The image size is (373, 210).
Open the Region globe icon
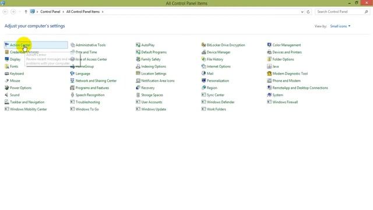pyautogui.click(x=203, y=88)
